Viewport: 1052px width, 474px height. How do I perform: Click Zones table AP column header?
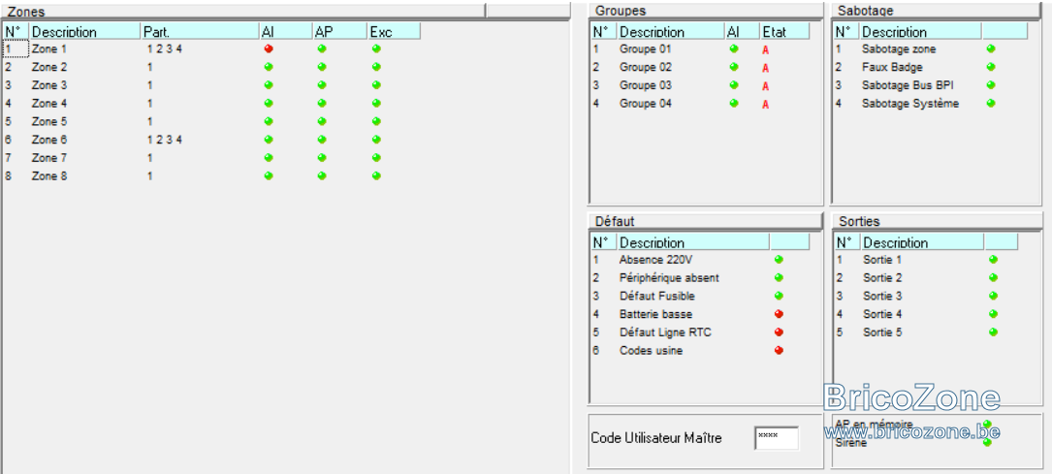point(339,32)
